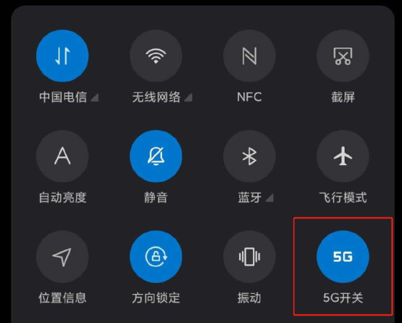Enable the auto brightness A icon
This screenshot has height=323, width=402.
(63, 156)
